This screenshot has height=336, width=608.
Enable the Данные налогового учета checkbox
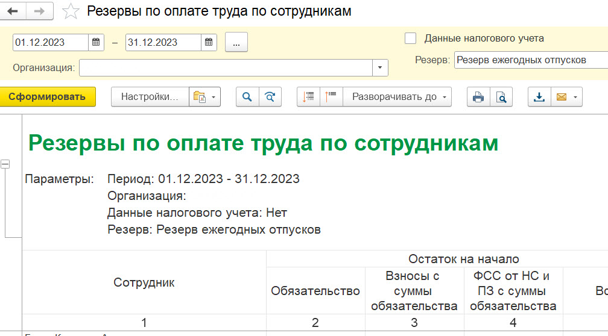[x=410, y=39]
